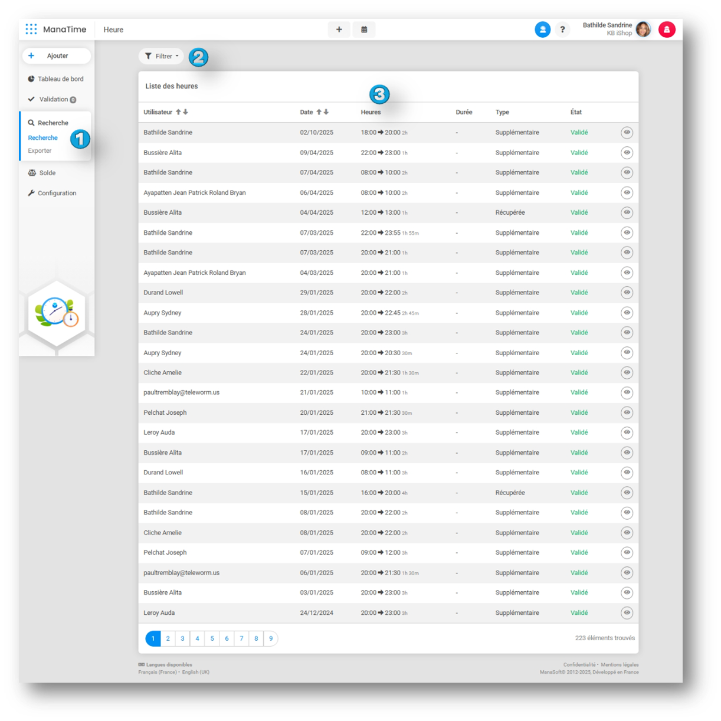Open Configuration in the sidebar
This screenshot has width=721, height=721.
(57, 193)
